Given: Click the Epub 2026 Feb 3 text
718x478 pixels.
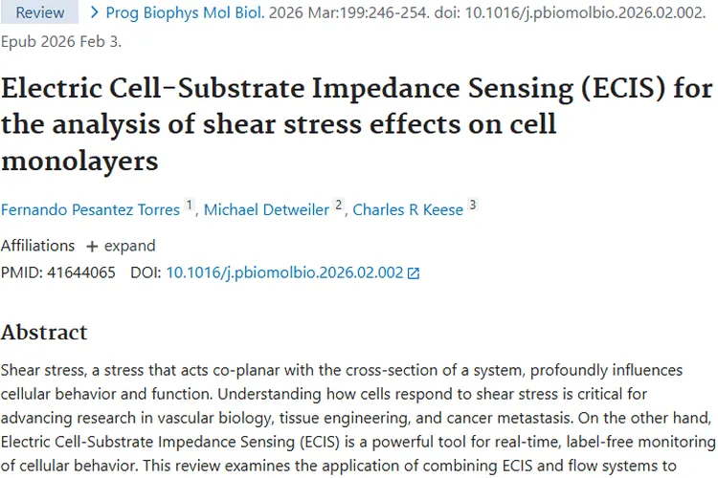Looking at the screenshot, I should [61, 42].
